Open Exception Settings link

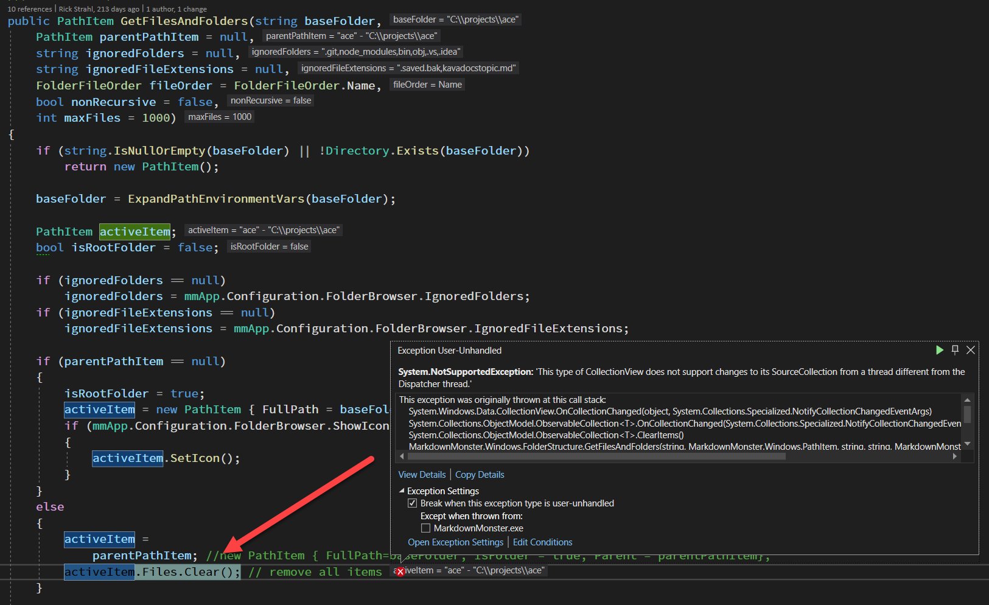point(456,542)
